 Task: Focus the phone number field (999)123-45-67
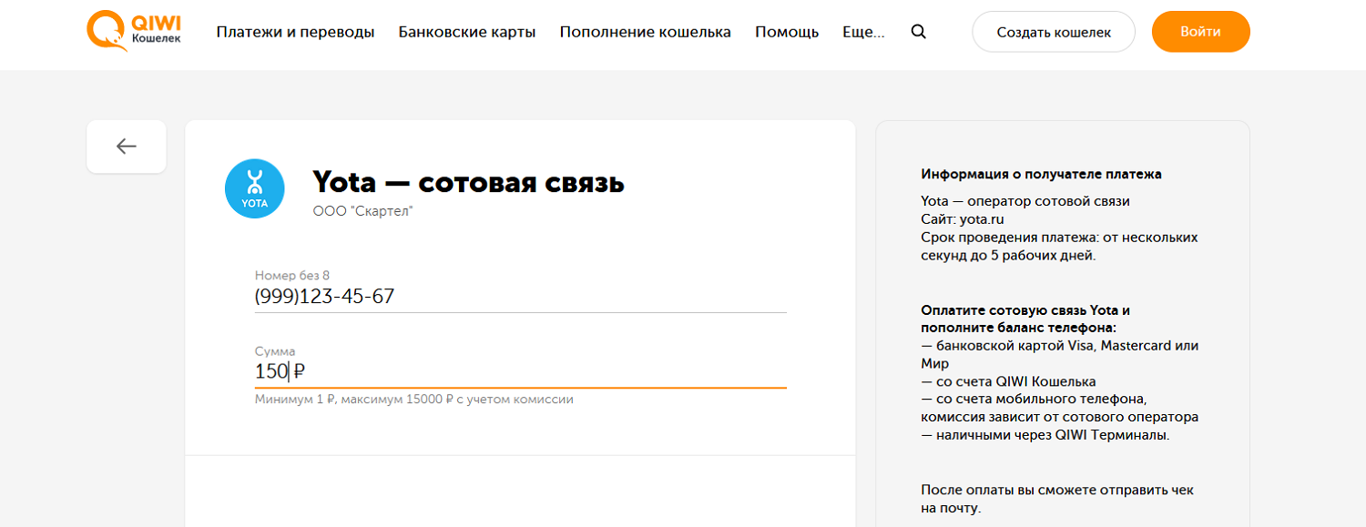(521, 297)
